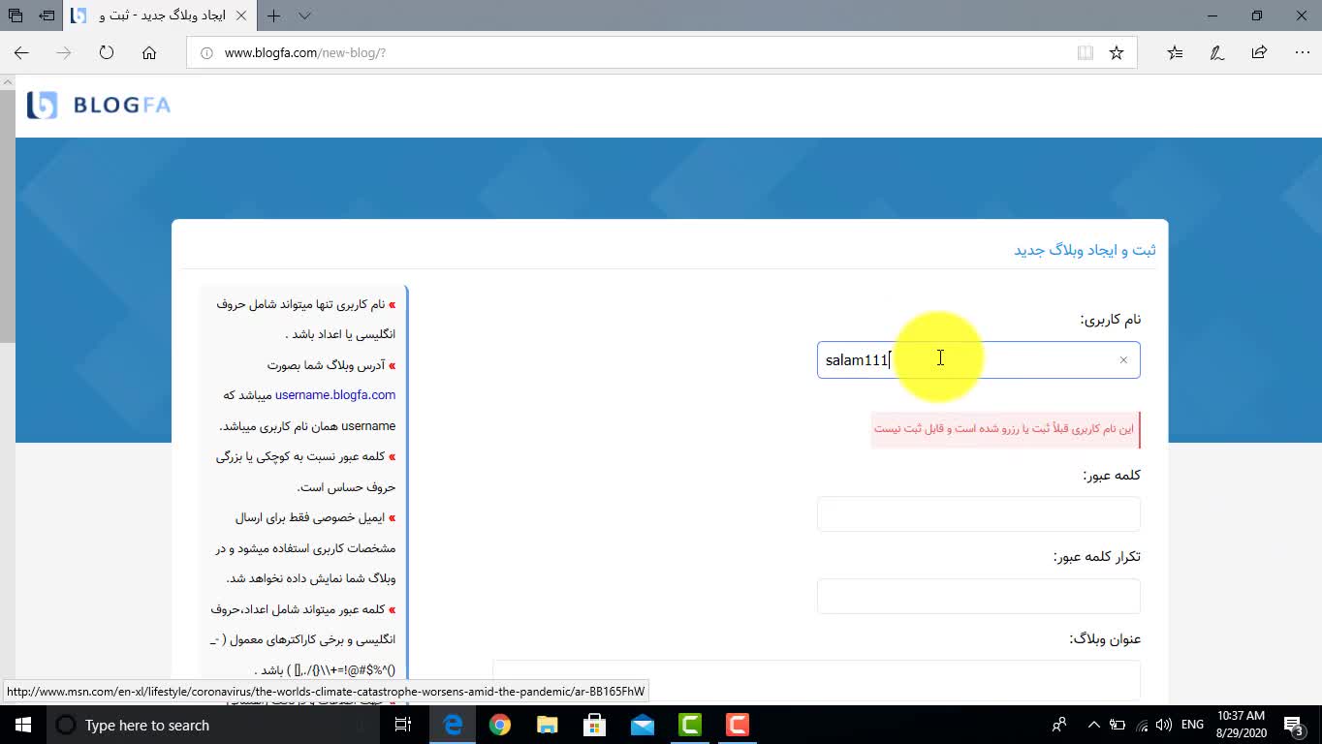Add page to favorites star icon

(1117, 53)
